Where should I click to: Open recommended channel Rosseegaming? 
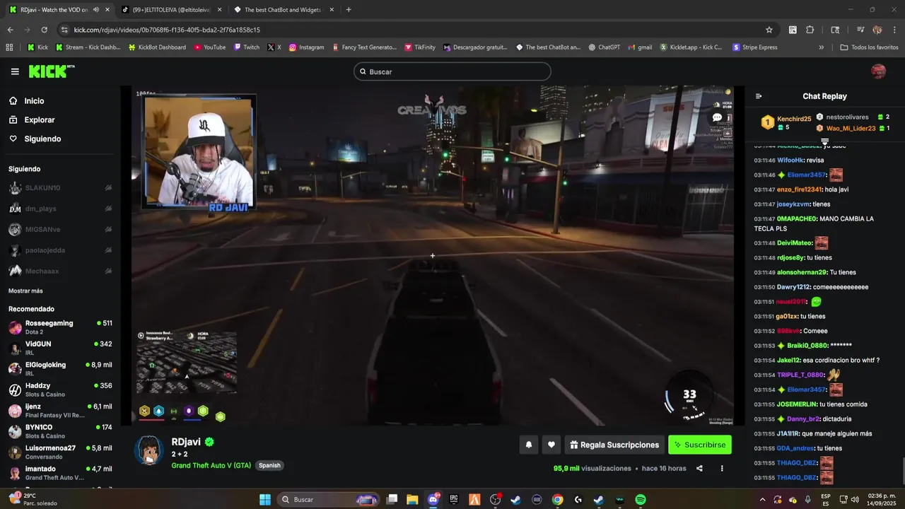pyautogui.click(x=60, y=327)
